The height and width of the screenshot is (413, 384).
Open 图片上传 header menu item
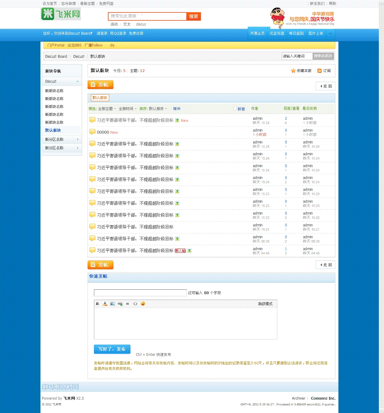point(316,33)
